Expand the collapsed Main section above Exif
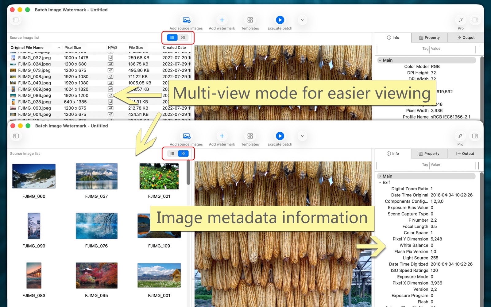This screenshot has width=491, height=307. 380,176
